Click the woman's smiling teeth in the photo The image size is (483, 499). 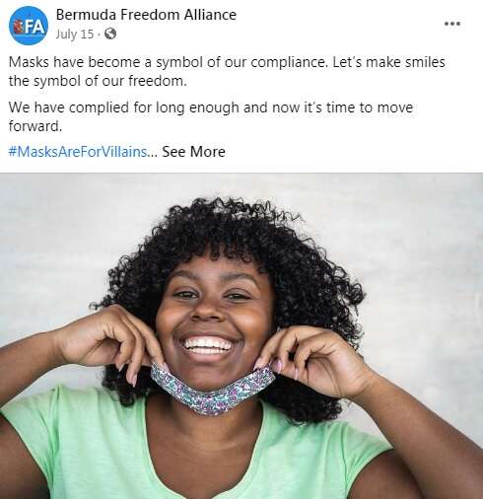coord(208,345)
